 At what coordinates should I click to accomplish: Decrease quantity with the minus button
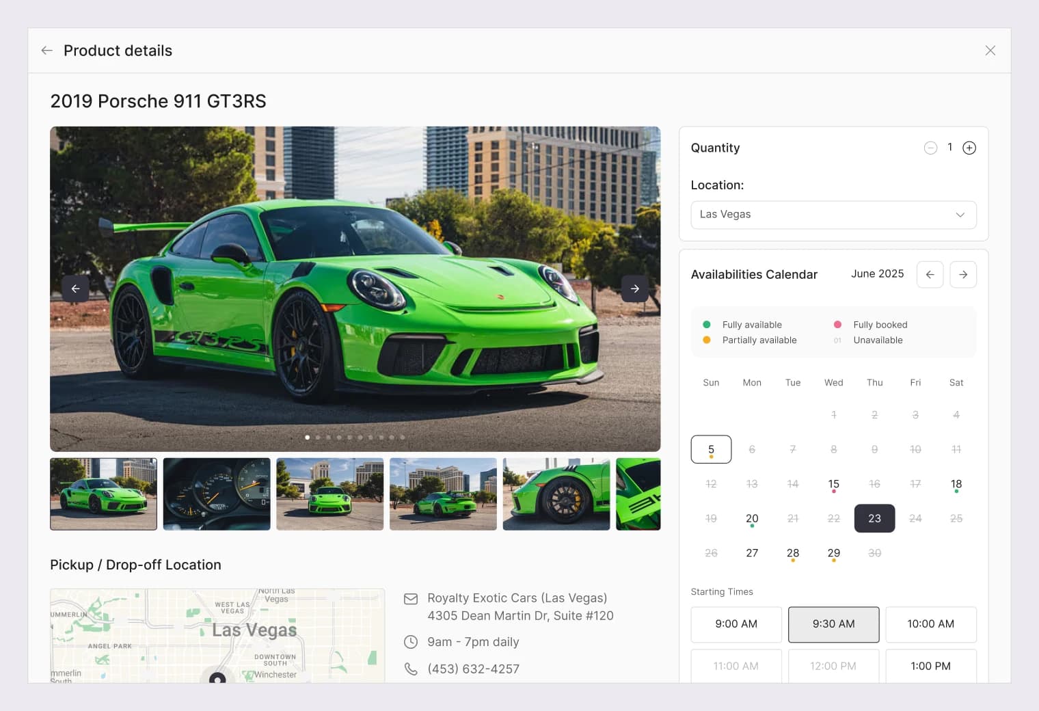coord(930,148)
